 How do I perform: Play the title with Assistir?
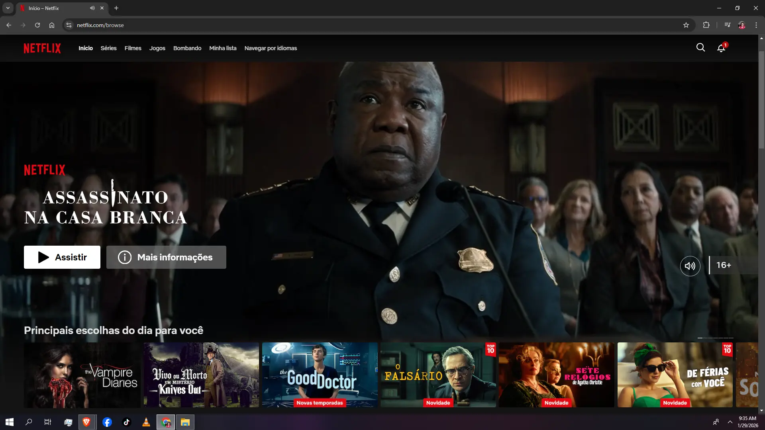(x=62, y=257)
